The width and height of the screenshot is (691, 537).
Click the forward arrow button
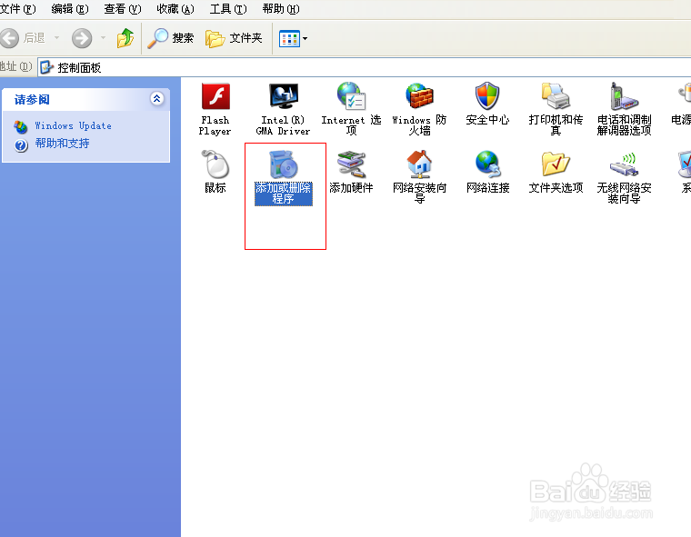pyautogui.click(x=82, y=38)
